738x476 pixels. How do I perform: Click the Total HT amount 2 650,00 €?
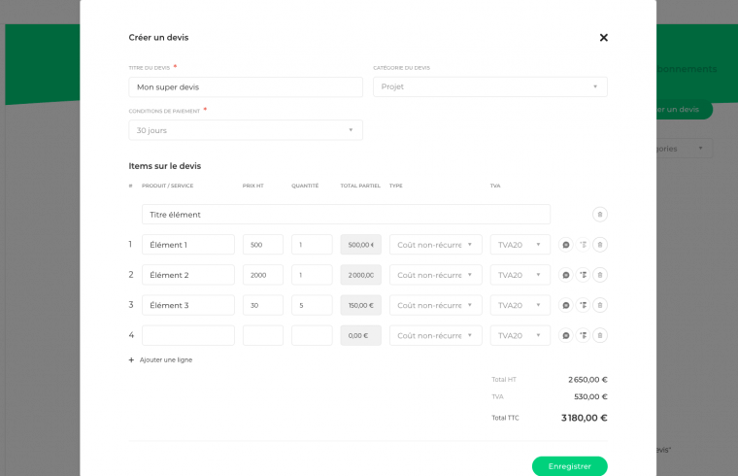coord(587,380)
